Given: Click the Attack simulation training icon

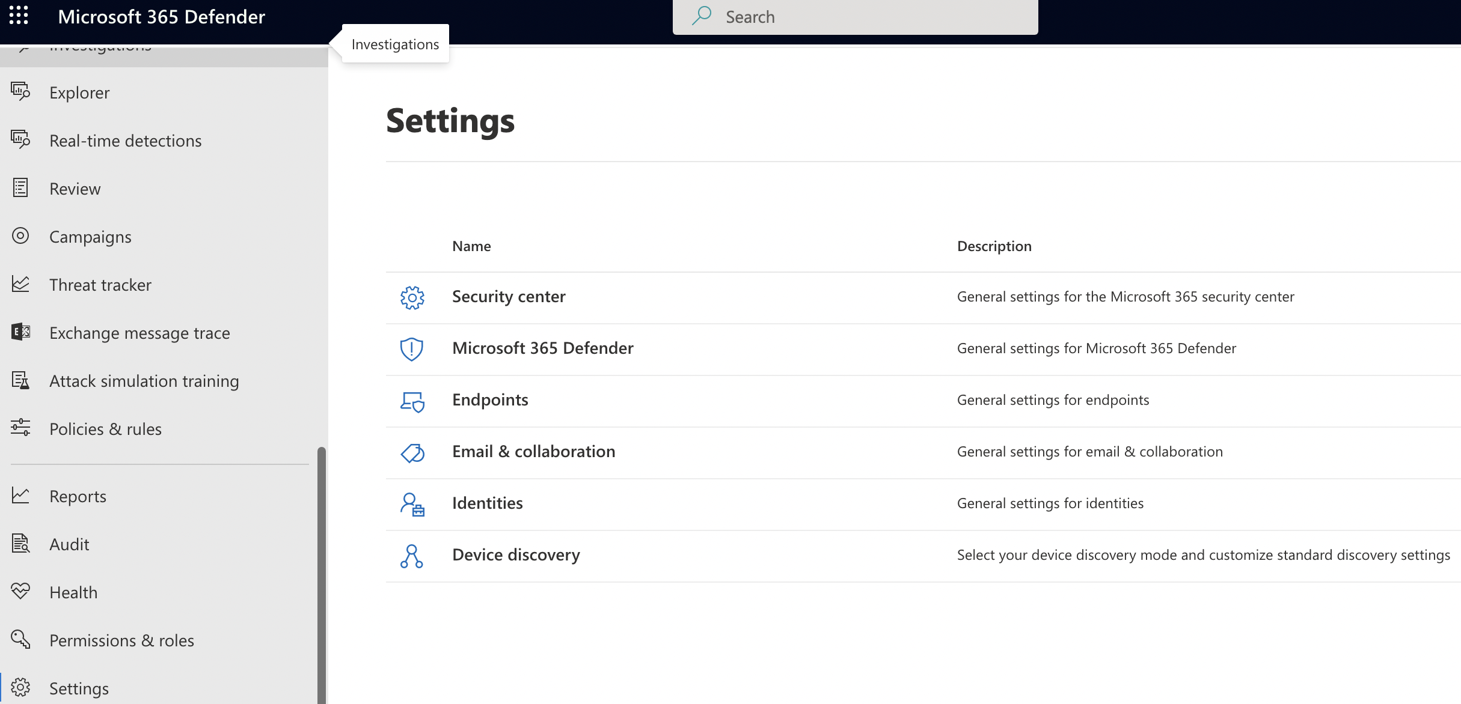Looking at the screenshot, I should (x=20, y=380).
